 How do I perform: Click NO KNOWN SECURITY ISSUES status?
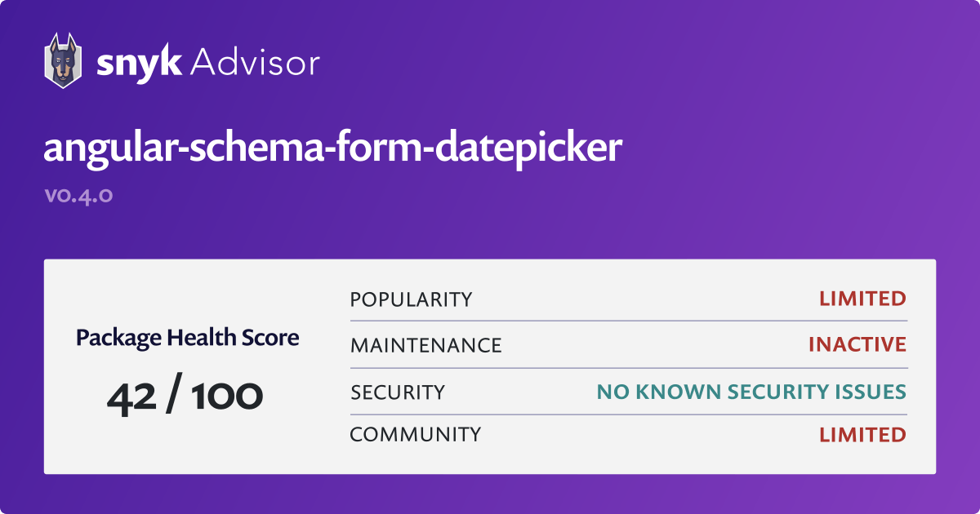click(751, 392)
